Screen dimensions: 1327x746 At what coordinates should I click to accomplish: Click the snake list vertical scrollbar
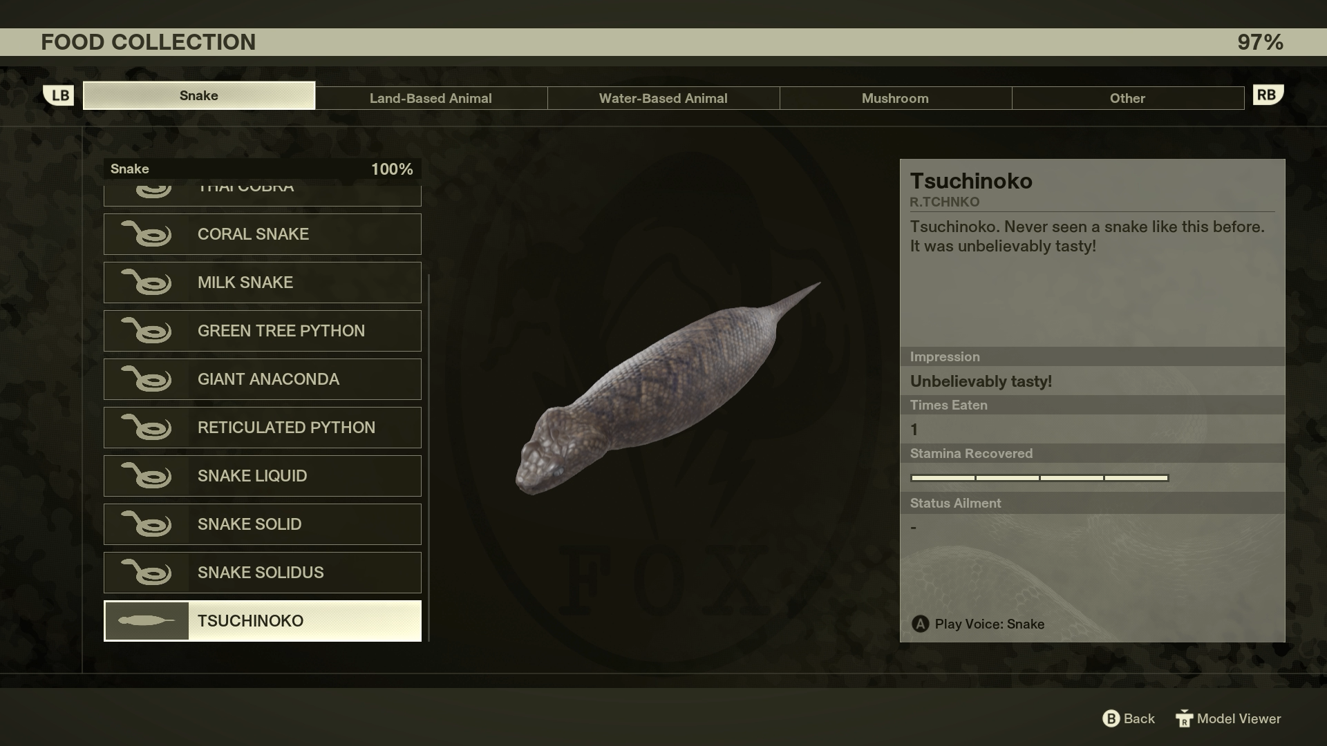tap(429, 456)
